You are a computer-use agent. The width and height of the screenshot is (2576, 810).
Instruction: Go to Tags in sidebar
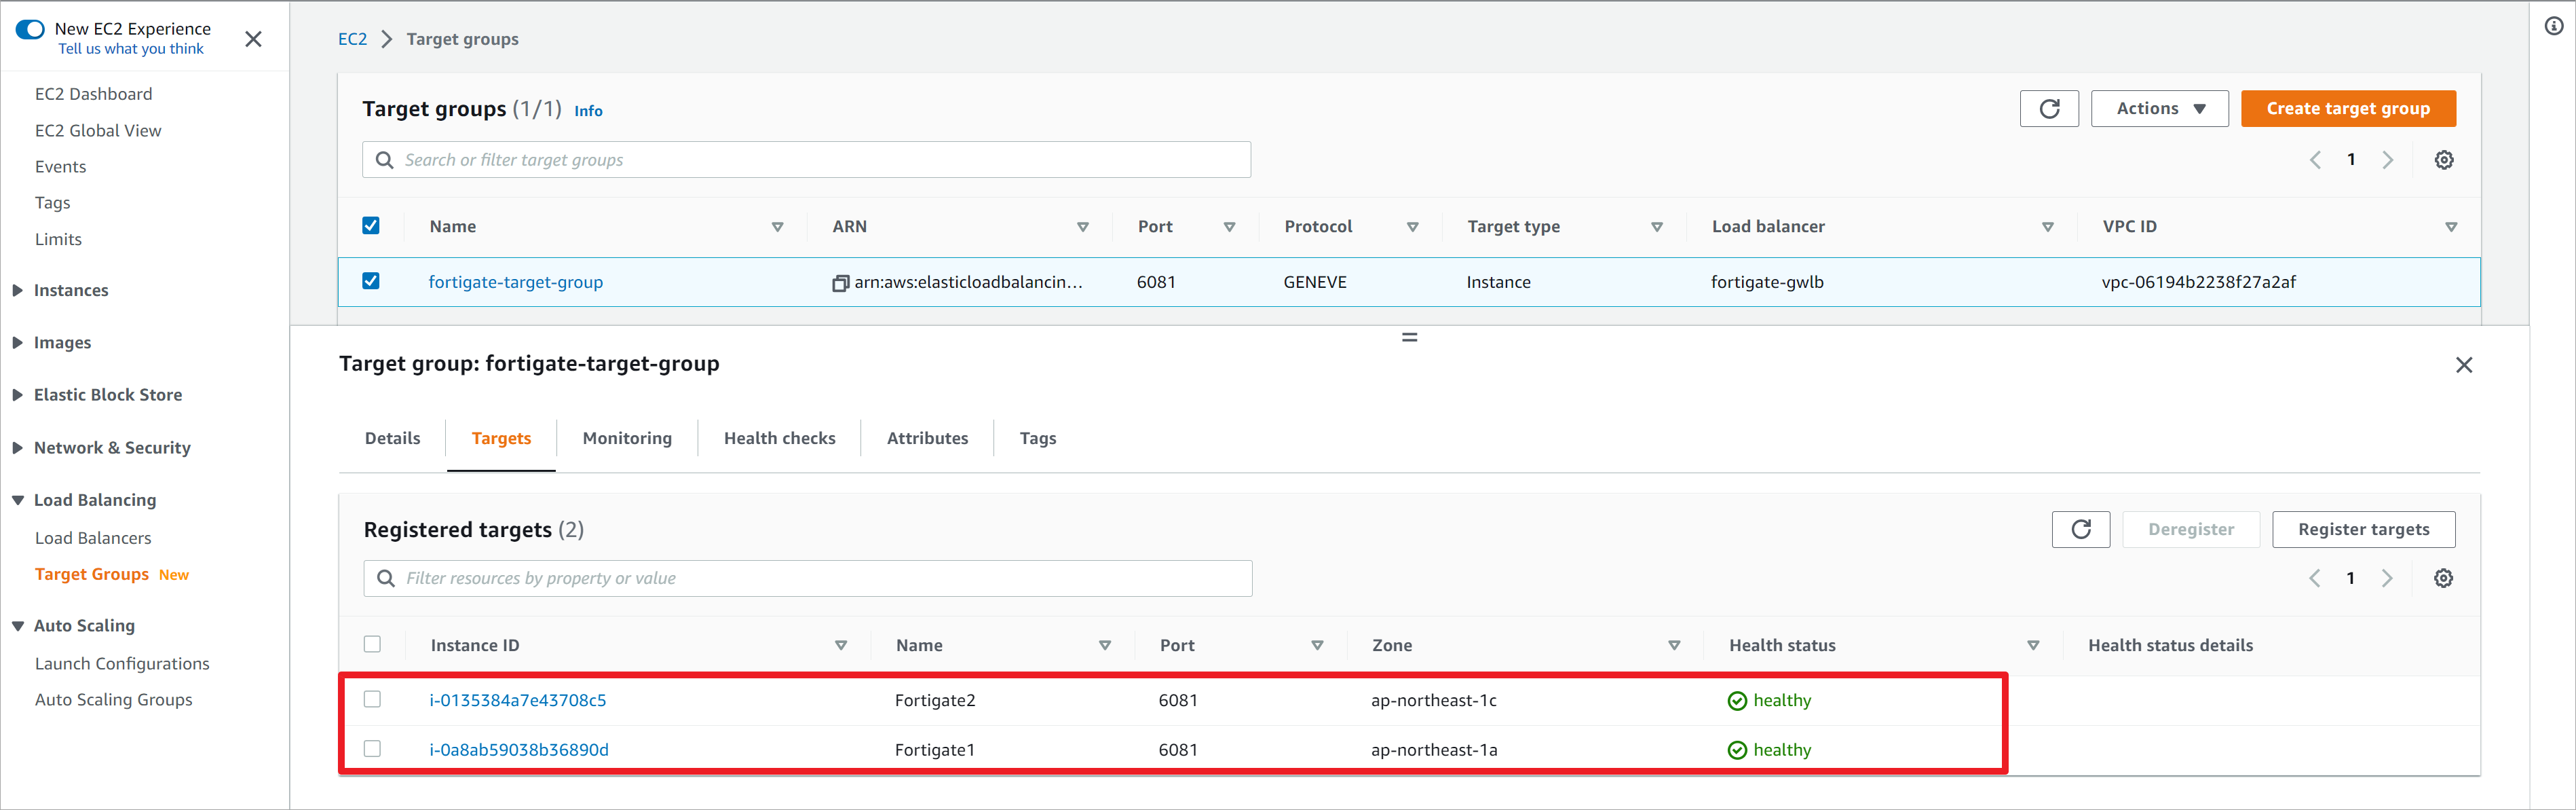52,203
